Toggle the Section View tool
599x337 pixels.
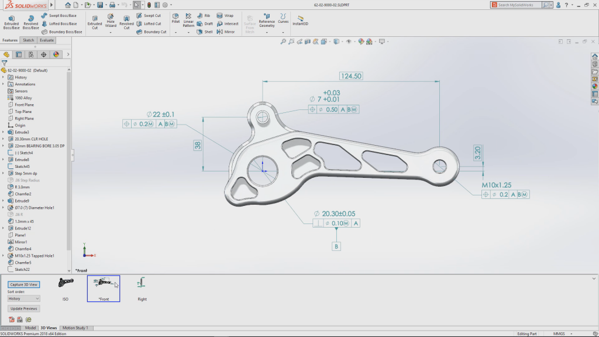[x=307, y=42]
